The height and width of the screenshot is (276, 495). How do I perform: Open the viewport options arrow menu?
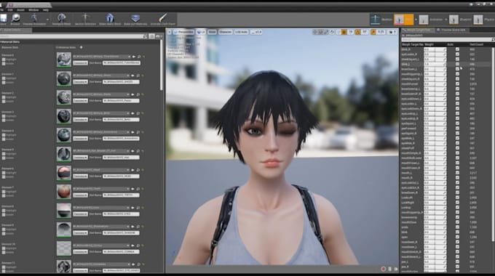[x=169, y=32]
